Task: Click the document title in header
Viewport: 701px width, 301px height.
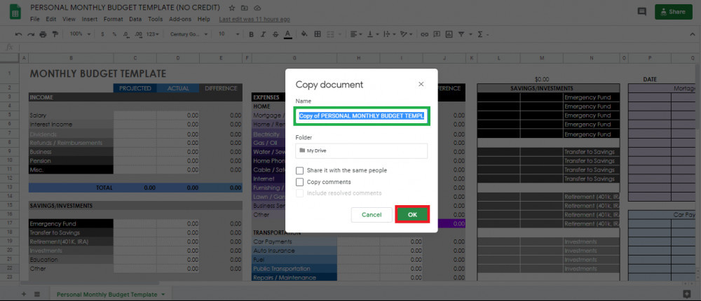Action: [x=125, y=8]
